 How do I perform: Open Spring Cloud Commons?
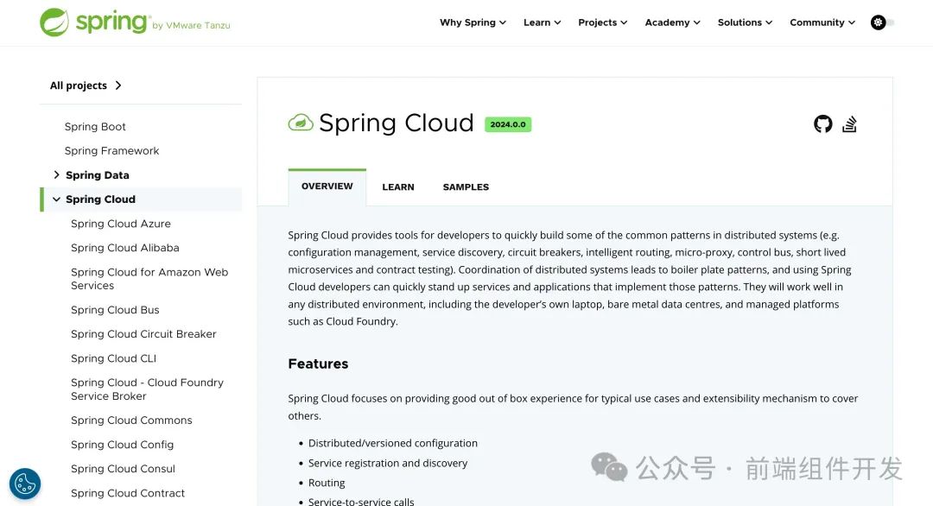coord(131,421)
